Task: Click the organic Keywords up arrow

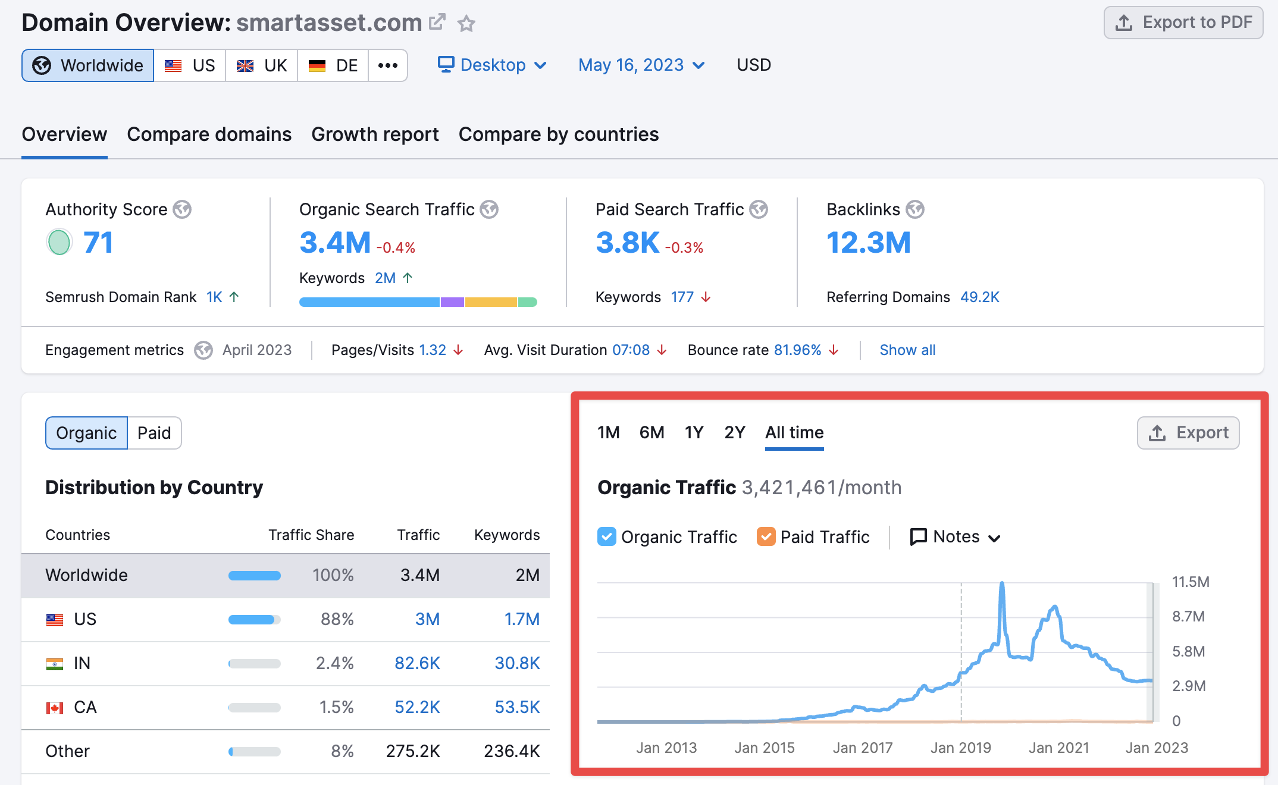Action: tap(408, 277)
